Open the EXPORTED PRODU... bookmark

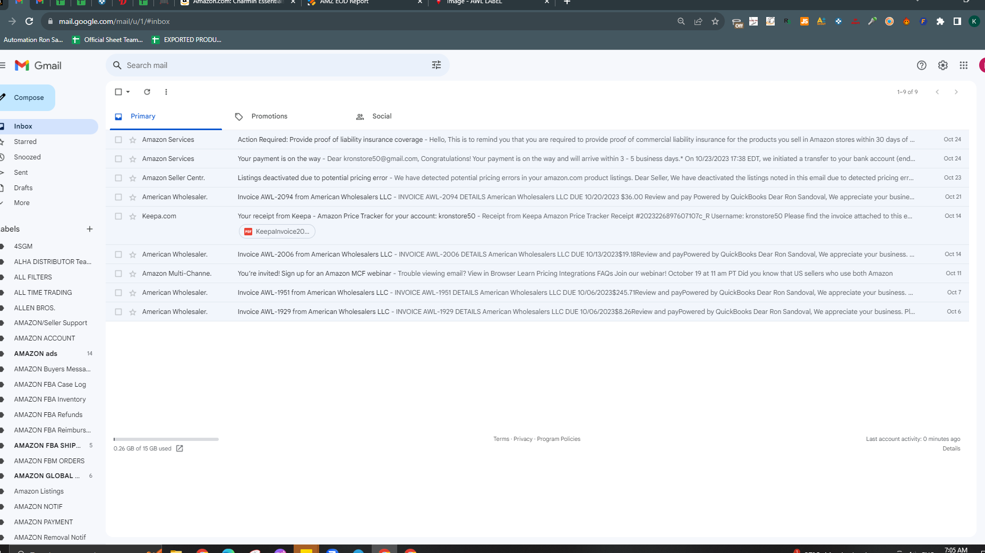(x=186, y=40)
